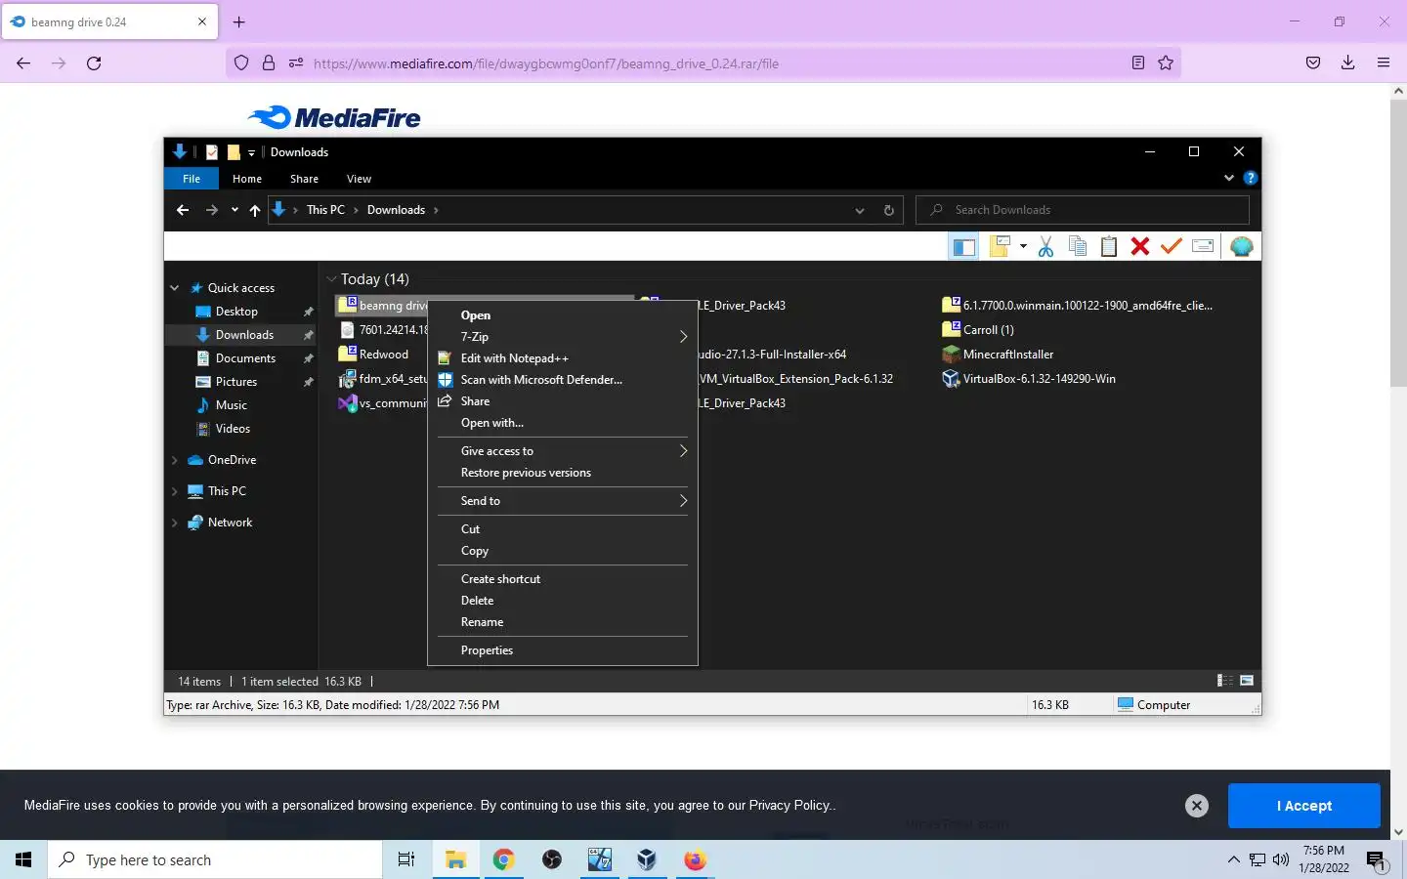This screenshot has width=1407, height=879.
Task: Bookmark this page with the star
Action: 1166,63
